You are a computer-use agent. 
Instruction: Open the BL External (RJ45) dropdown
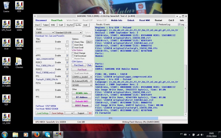82,81
